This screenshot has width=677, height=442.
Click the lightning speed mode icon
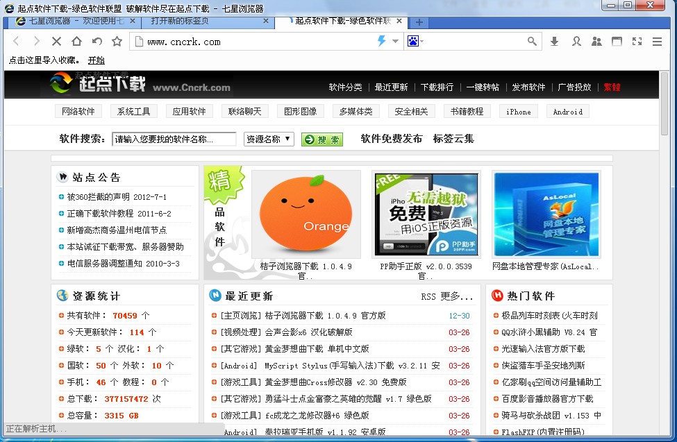[382, 42]
